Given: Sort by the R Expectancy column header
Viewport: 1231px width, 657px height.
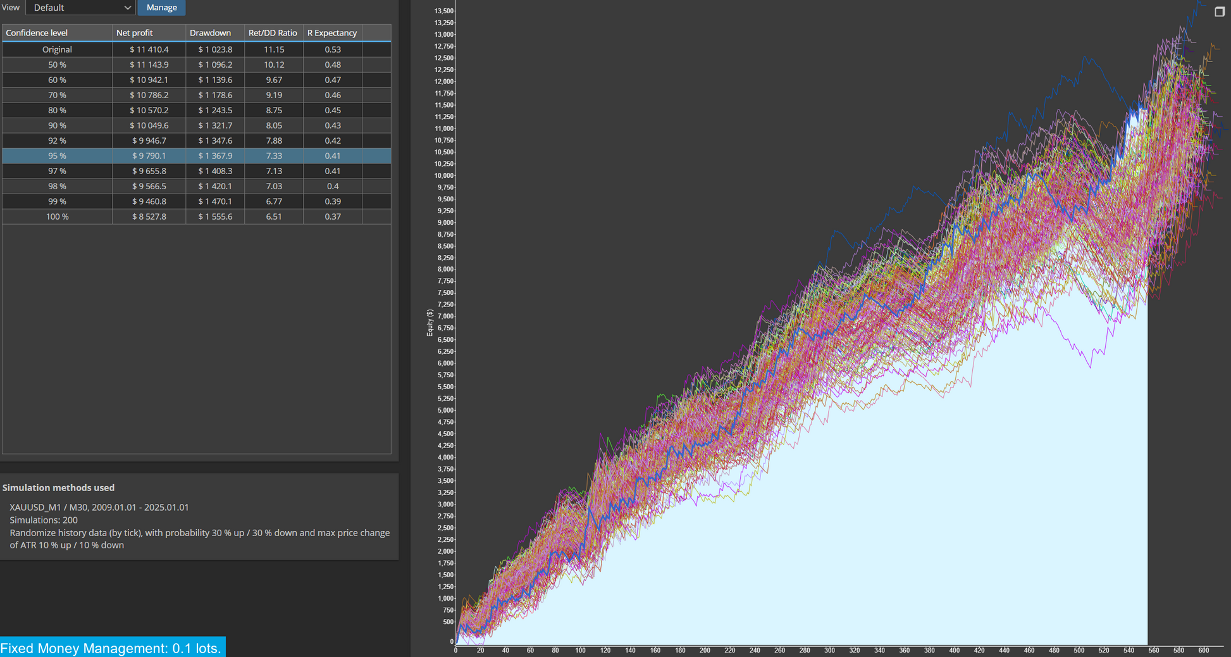Looking at the screenshot, I should tap(332, 33).
